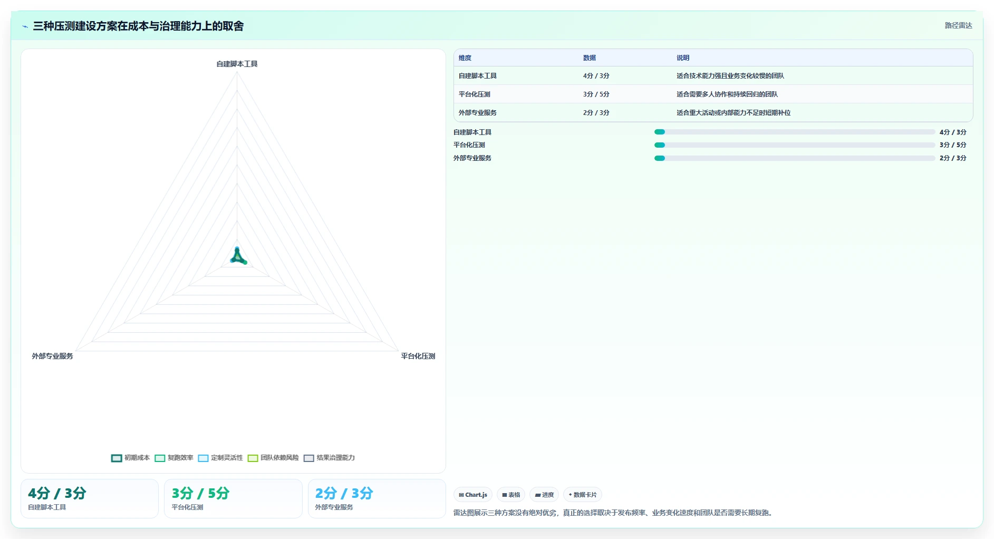Toggle the 团队依赖风险 legend series
The height and width of the screenshot is (539, 994).
(x=273, y=458)
